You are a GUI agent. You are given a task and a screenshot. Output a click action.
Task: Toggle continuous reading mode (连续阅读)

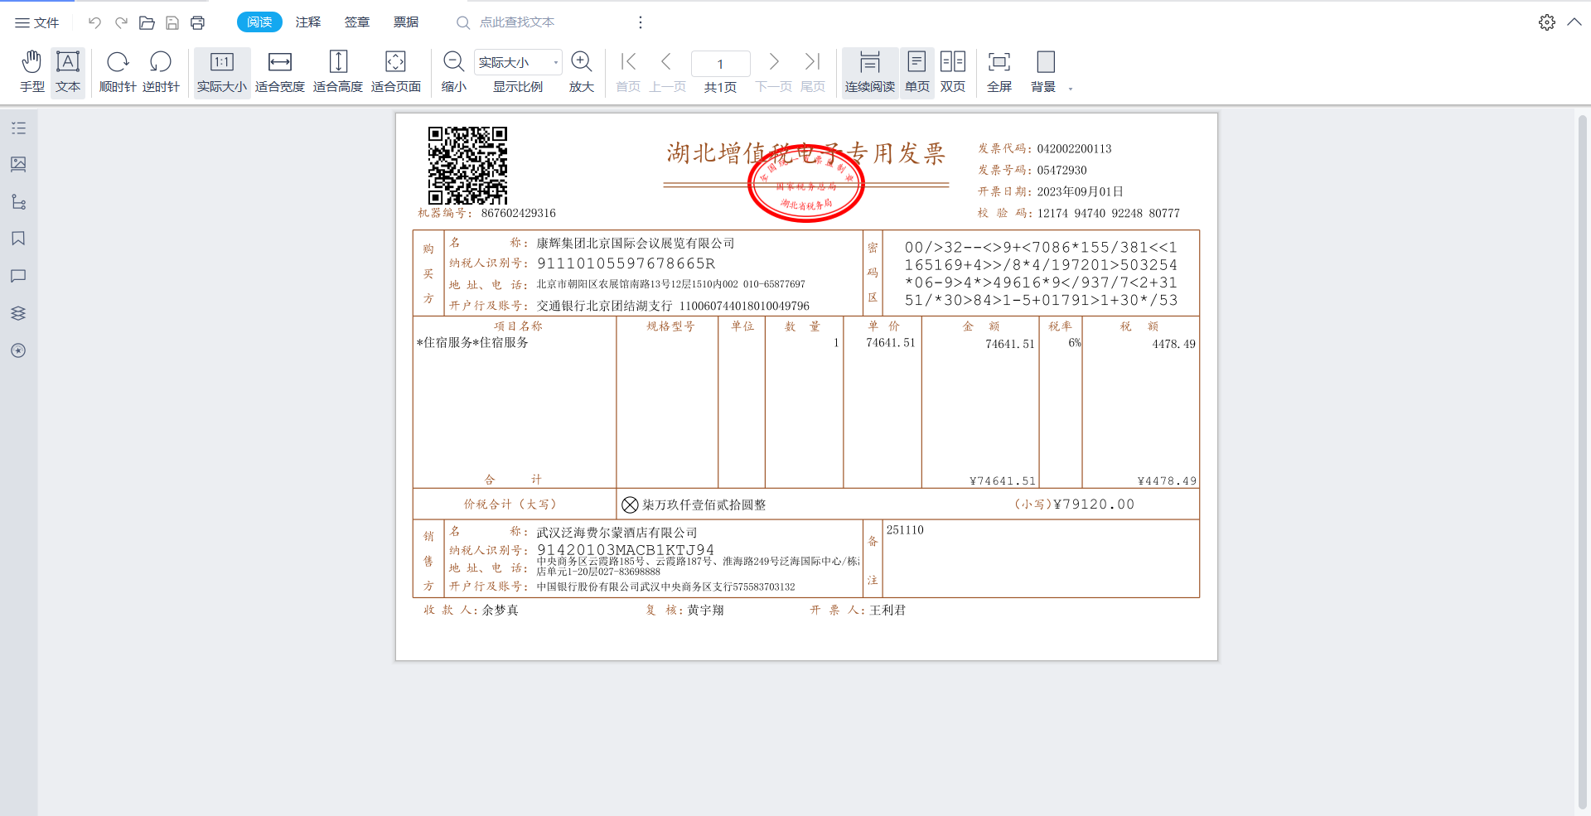[x=869, y=71]
